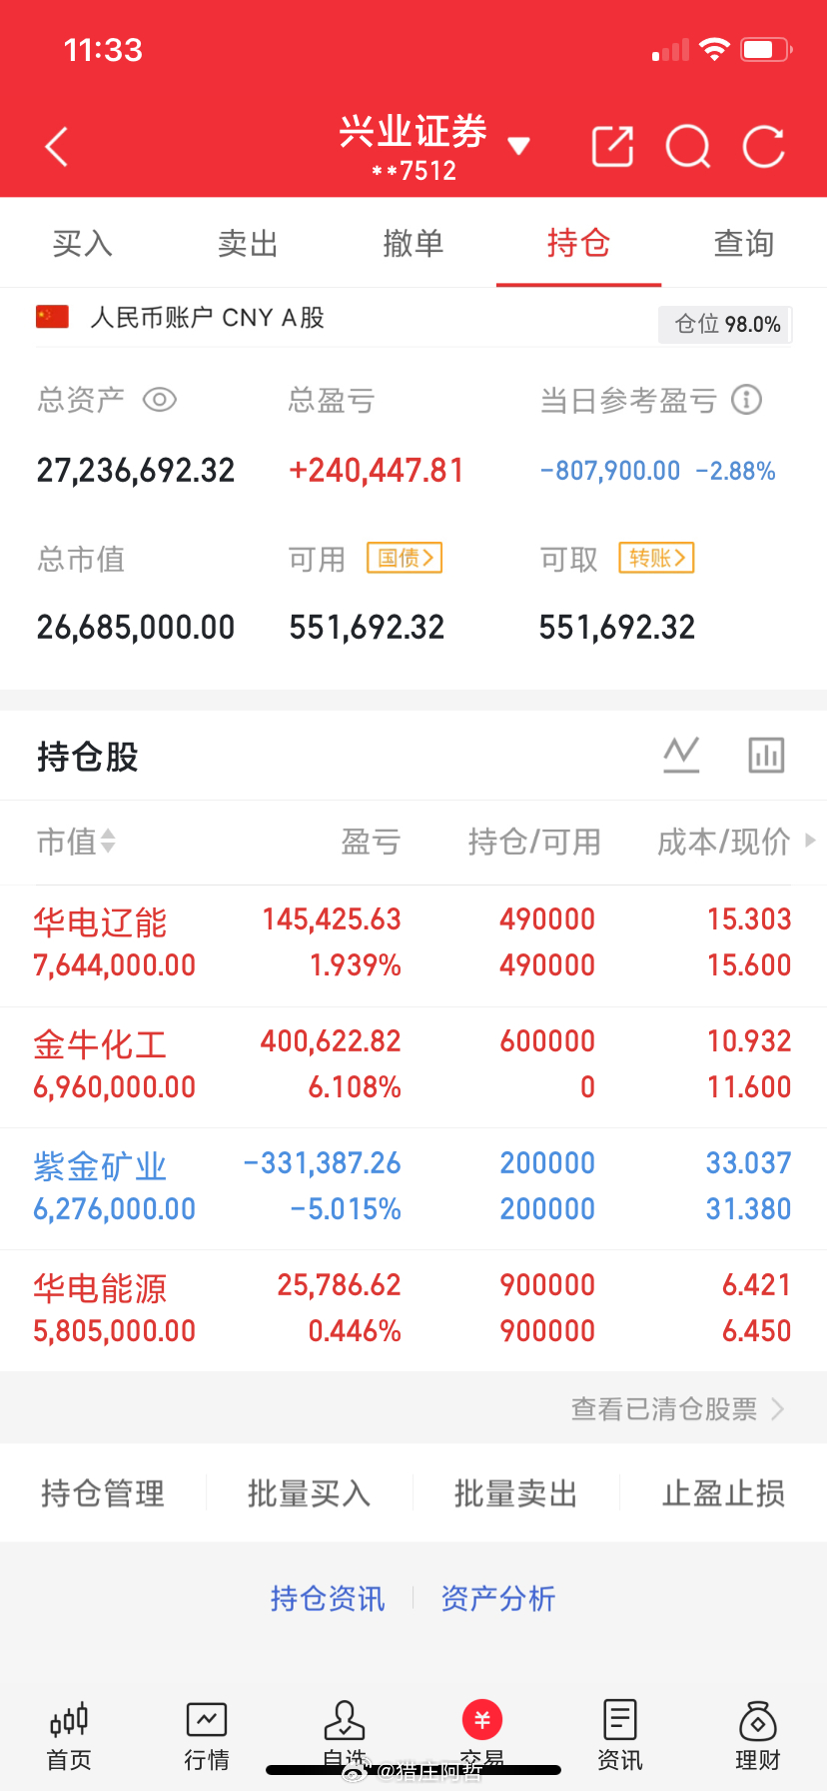827x1791 pixels.
Task: Tap 批量买入 button
Action: click(310, 1493)
